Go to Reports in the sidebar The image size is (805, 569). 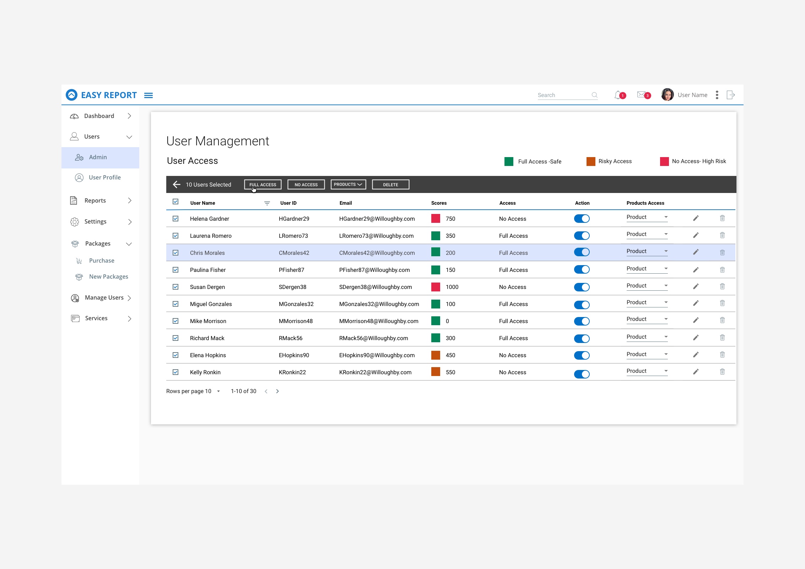click(x=101, y=200)
